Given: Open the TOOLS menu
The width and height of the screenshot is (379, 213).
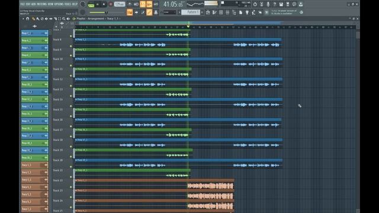Looking at the screenshot, I should [68, 4].
